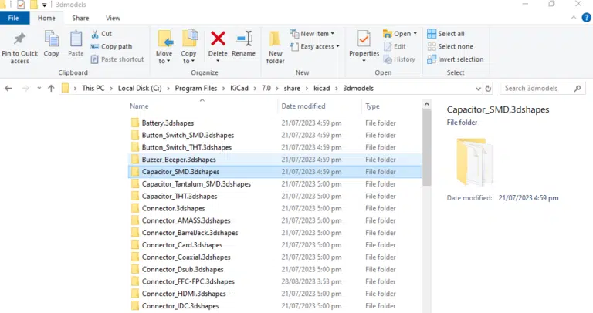
Task: Select Connector_AMASS.3dshapes folder
Action: (275, 220)
